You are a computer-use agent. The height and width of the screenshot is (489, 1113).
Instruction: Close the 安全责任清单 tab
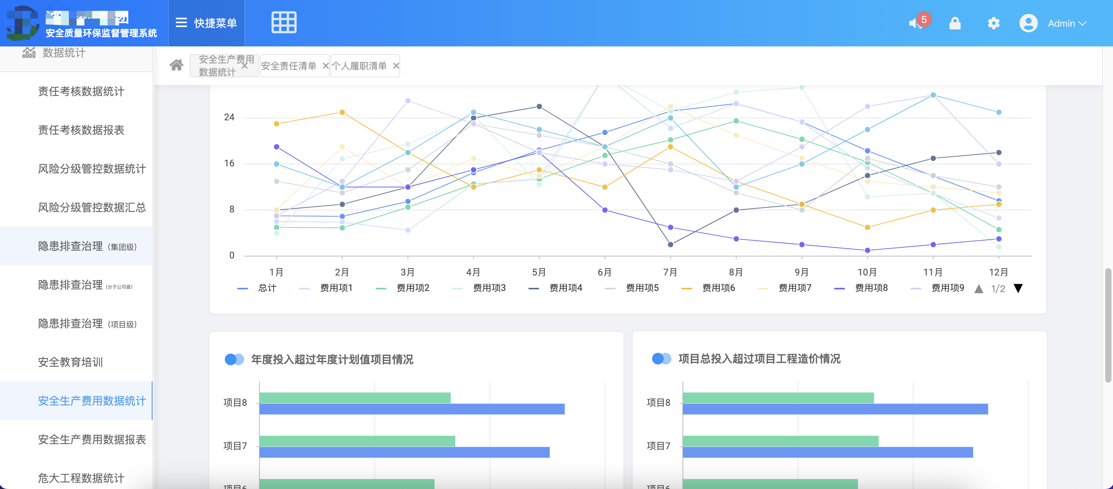coord(326,66)
